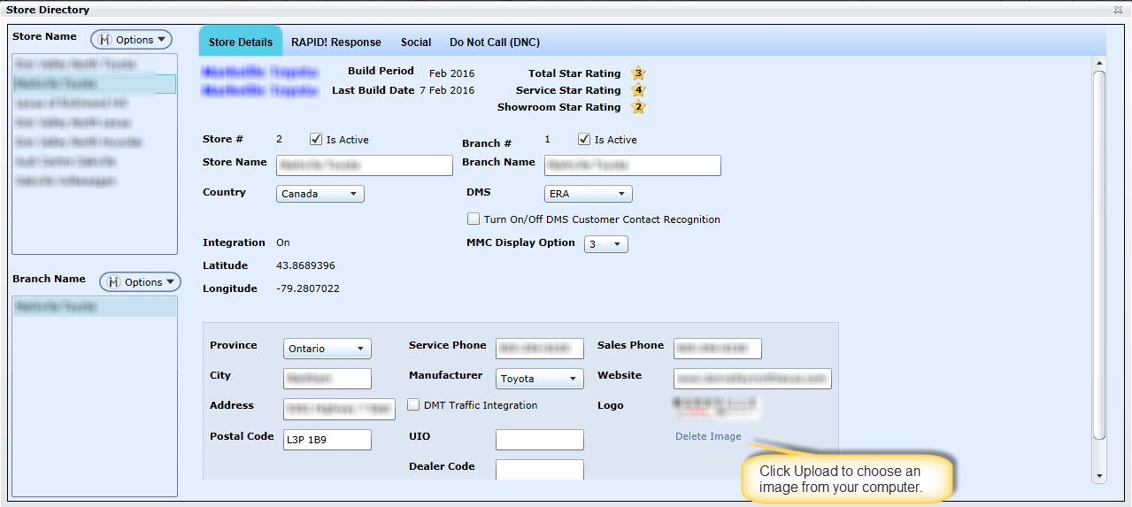Open the Manufacturer dropdown showing Toyota
Screen dimensions: 1132x507
pos(539,379)
